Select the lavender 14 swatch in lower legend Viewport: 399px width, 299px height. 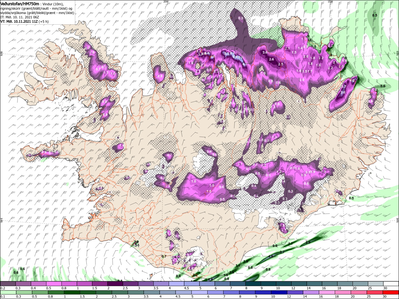[311, 292]
